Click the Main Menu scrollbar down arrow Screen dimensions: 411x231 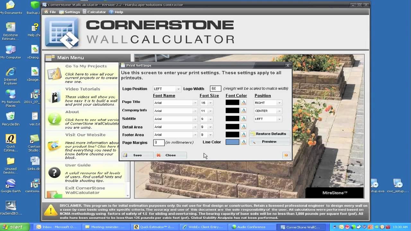(x=128, y=195)
